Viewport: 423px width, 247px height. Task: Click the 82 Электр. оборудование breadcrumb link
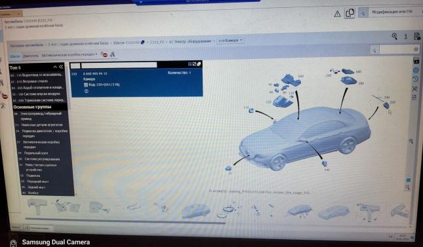click(x=190, y=41)
